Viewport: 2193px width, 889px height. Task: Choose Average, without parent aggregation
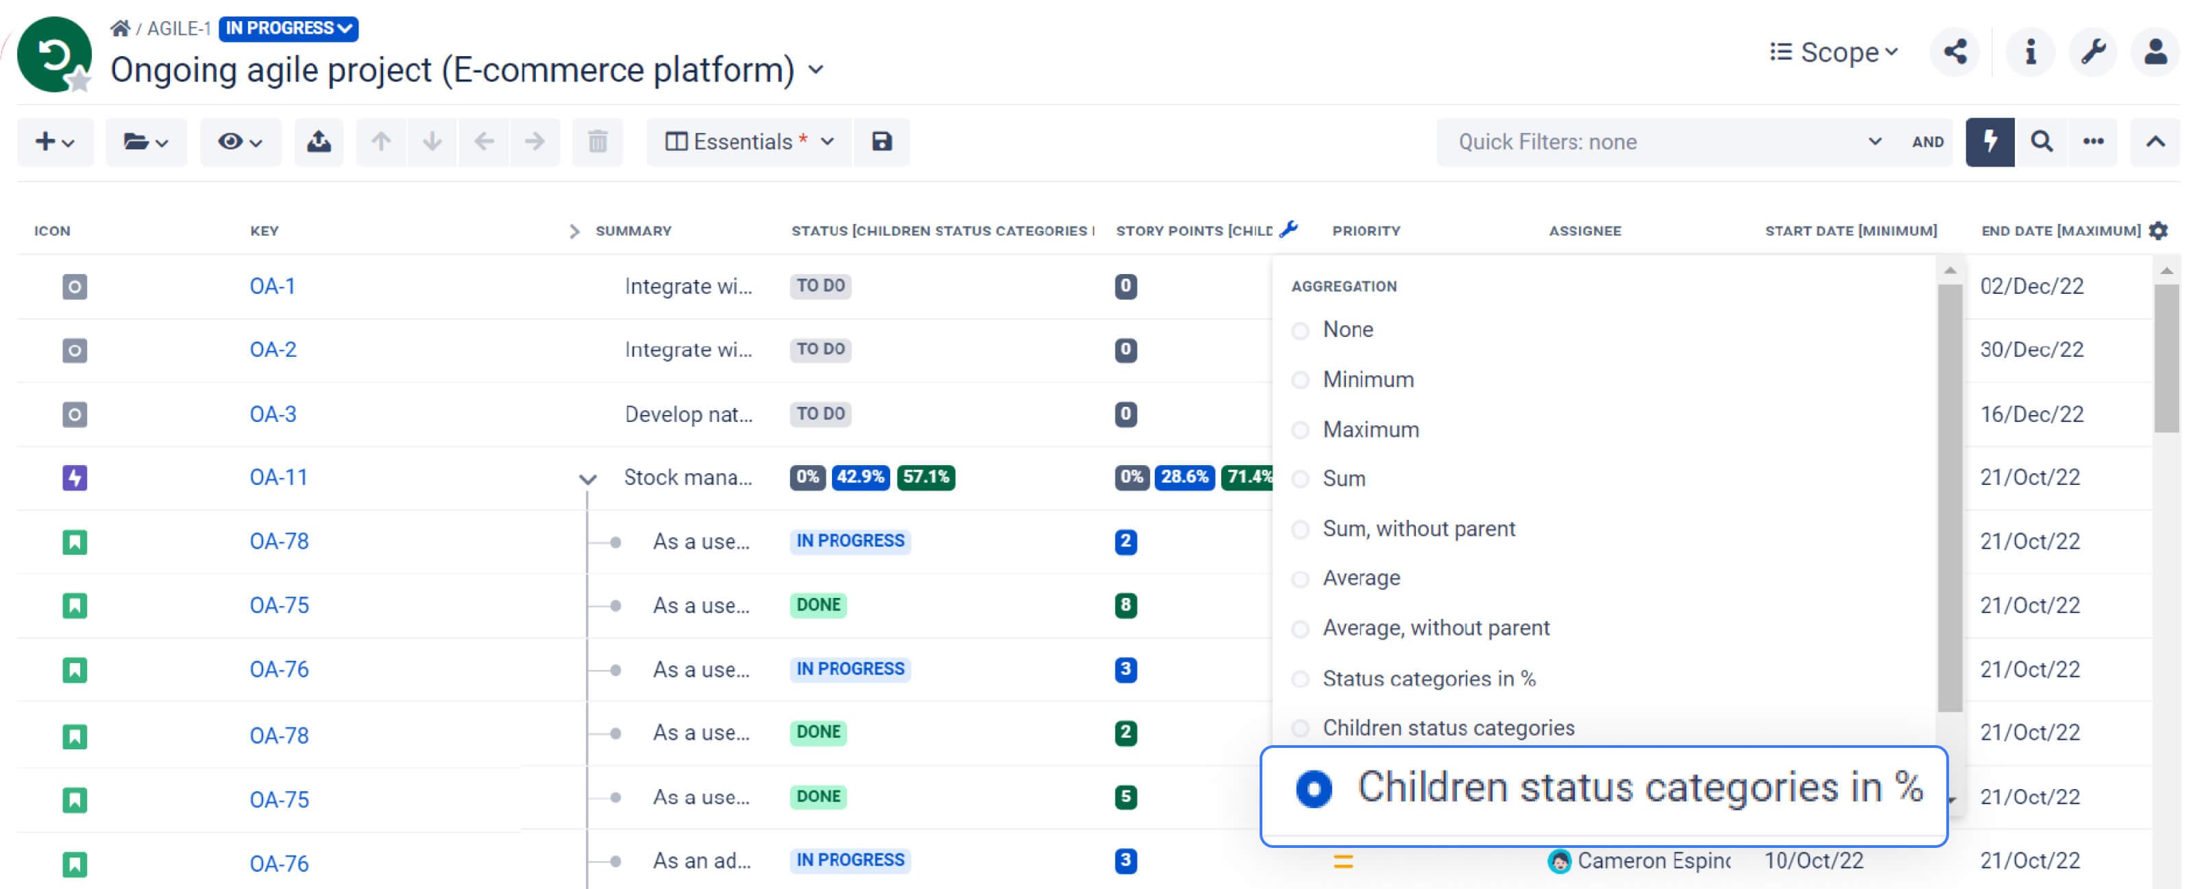tap(1421, 629)
